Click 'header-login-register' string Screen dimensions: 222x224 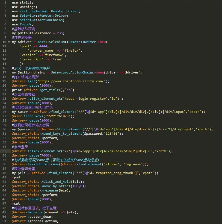tap(85, 99)
